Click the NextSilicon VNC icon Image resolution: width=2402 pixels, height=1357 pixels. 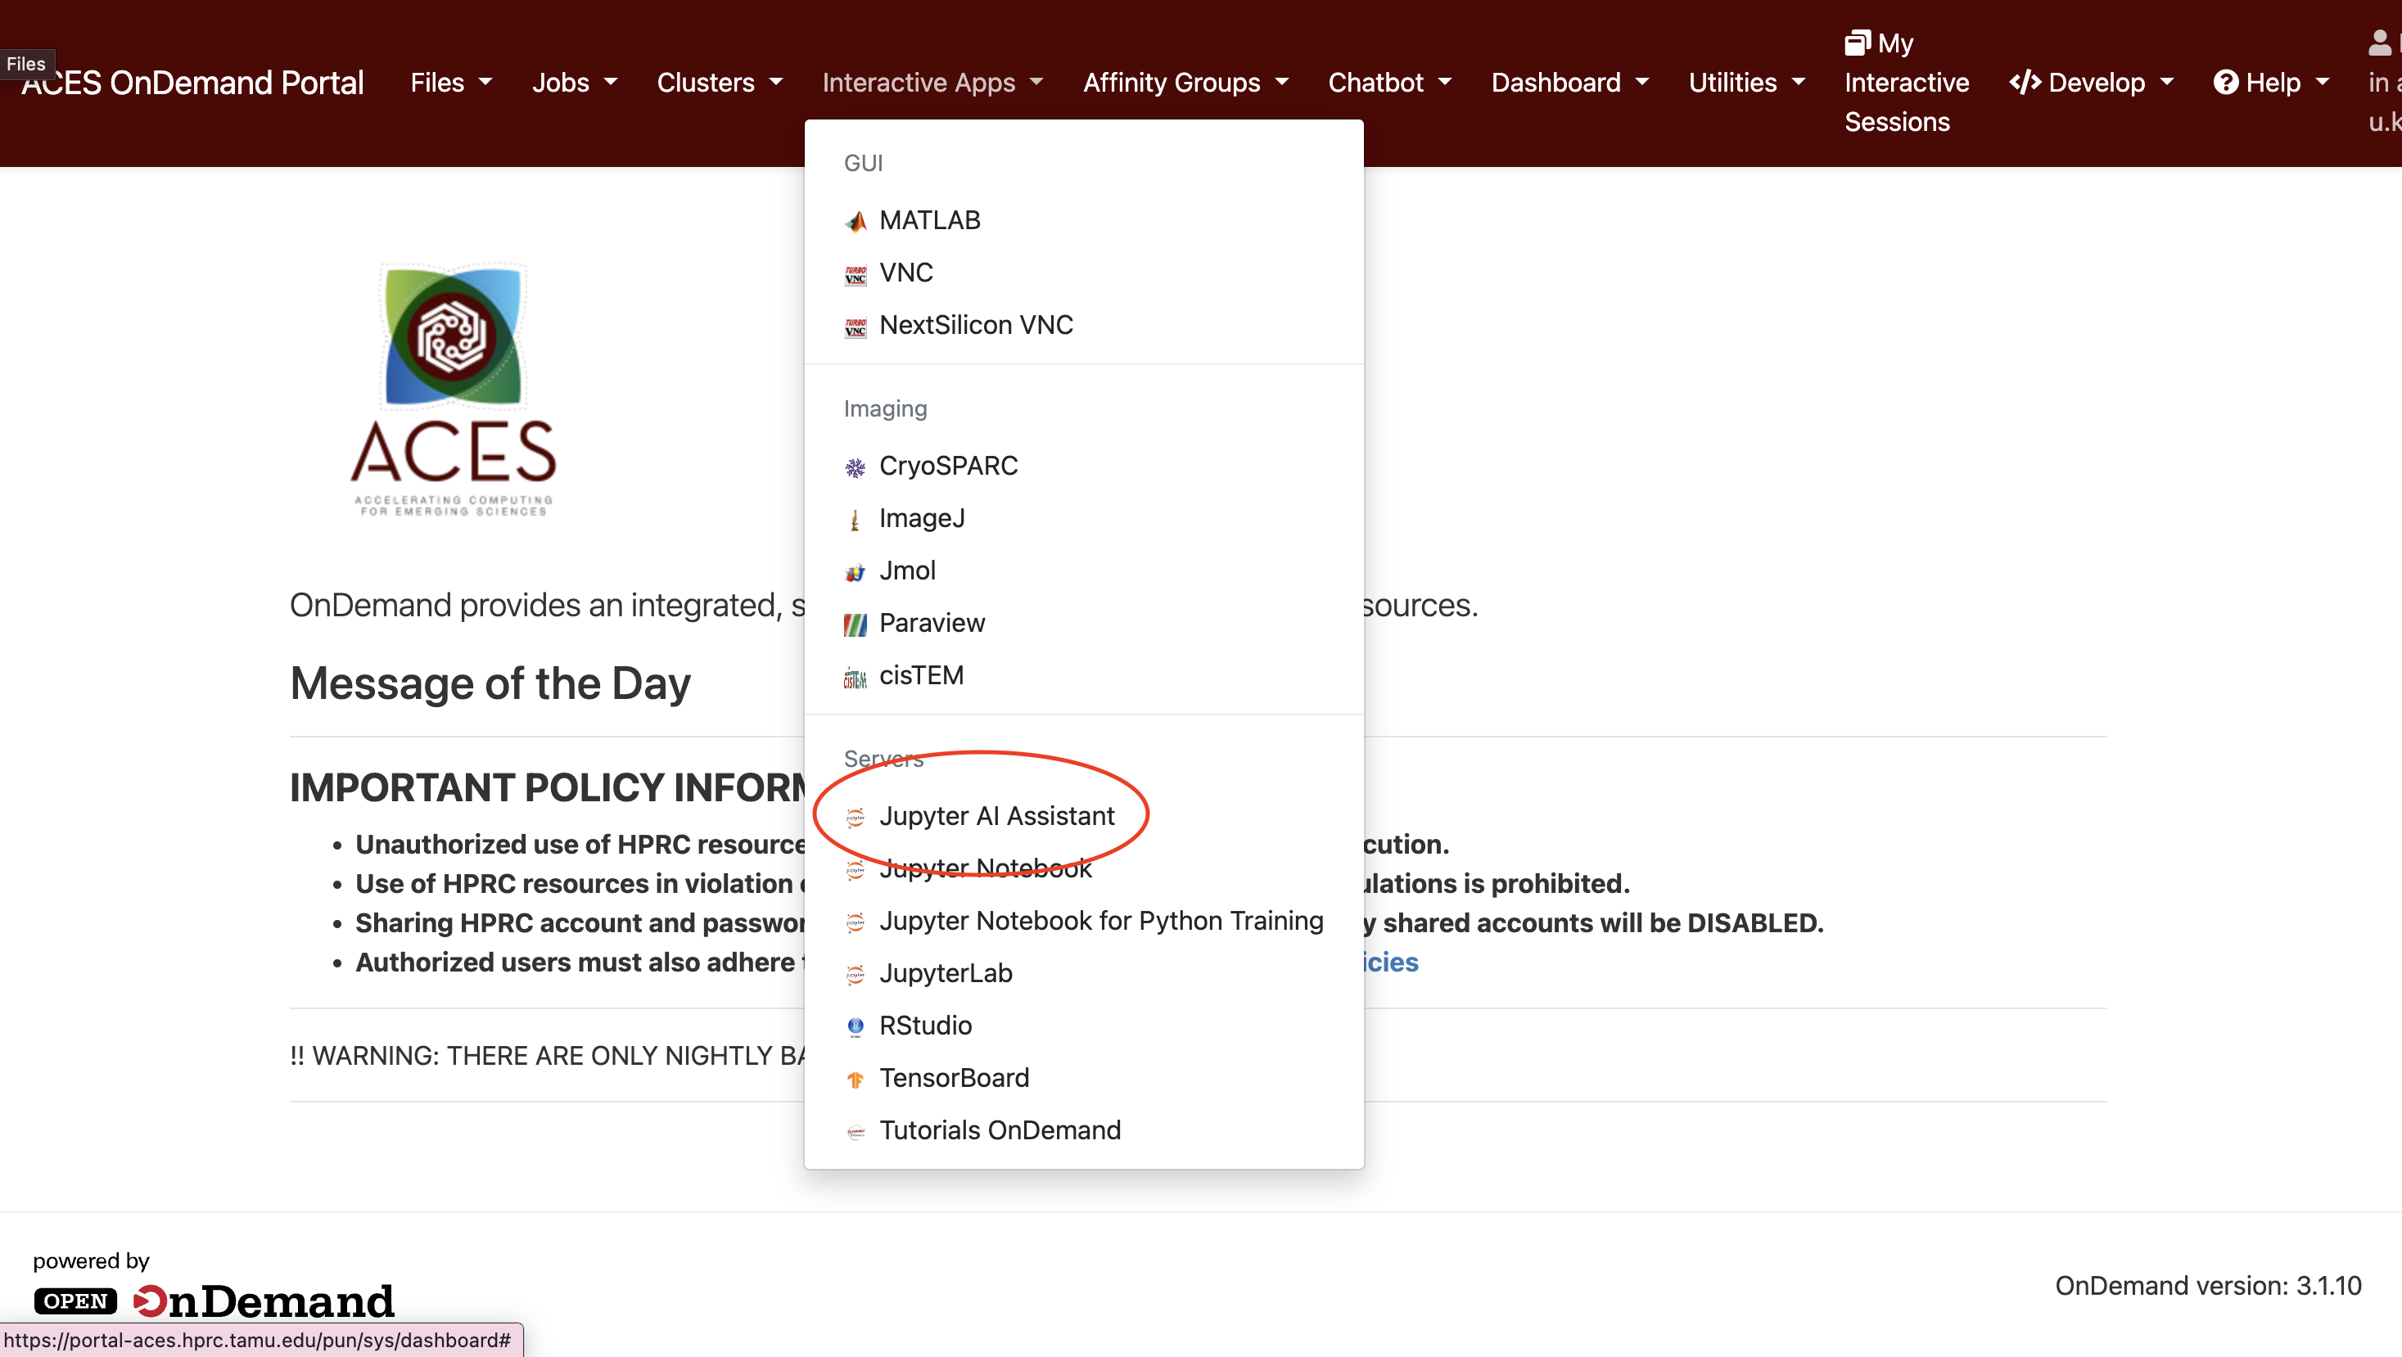tap(855, 327)
